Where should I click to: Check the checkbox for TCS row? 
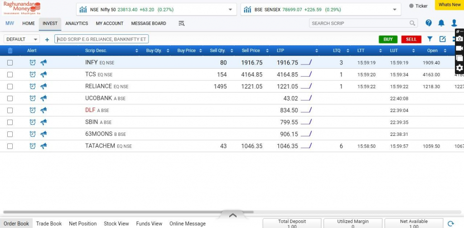(x=10, y=74)
